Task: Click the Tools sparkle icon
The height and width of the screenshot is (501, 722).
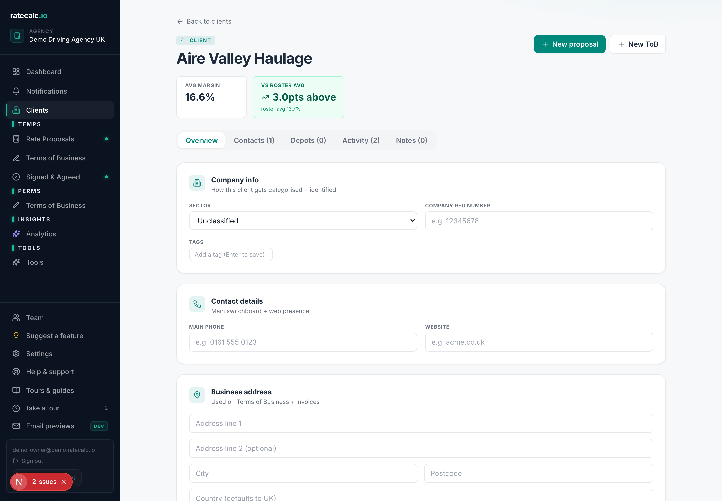Action: [16, 262]
